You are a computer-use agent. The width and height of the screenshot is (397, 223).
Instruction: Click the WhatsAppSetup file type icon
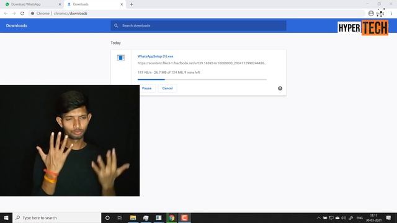point(121,58)
